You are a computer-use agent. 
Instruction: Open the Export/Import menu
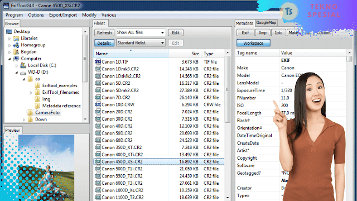63,15
